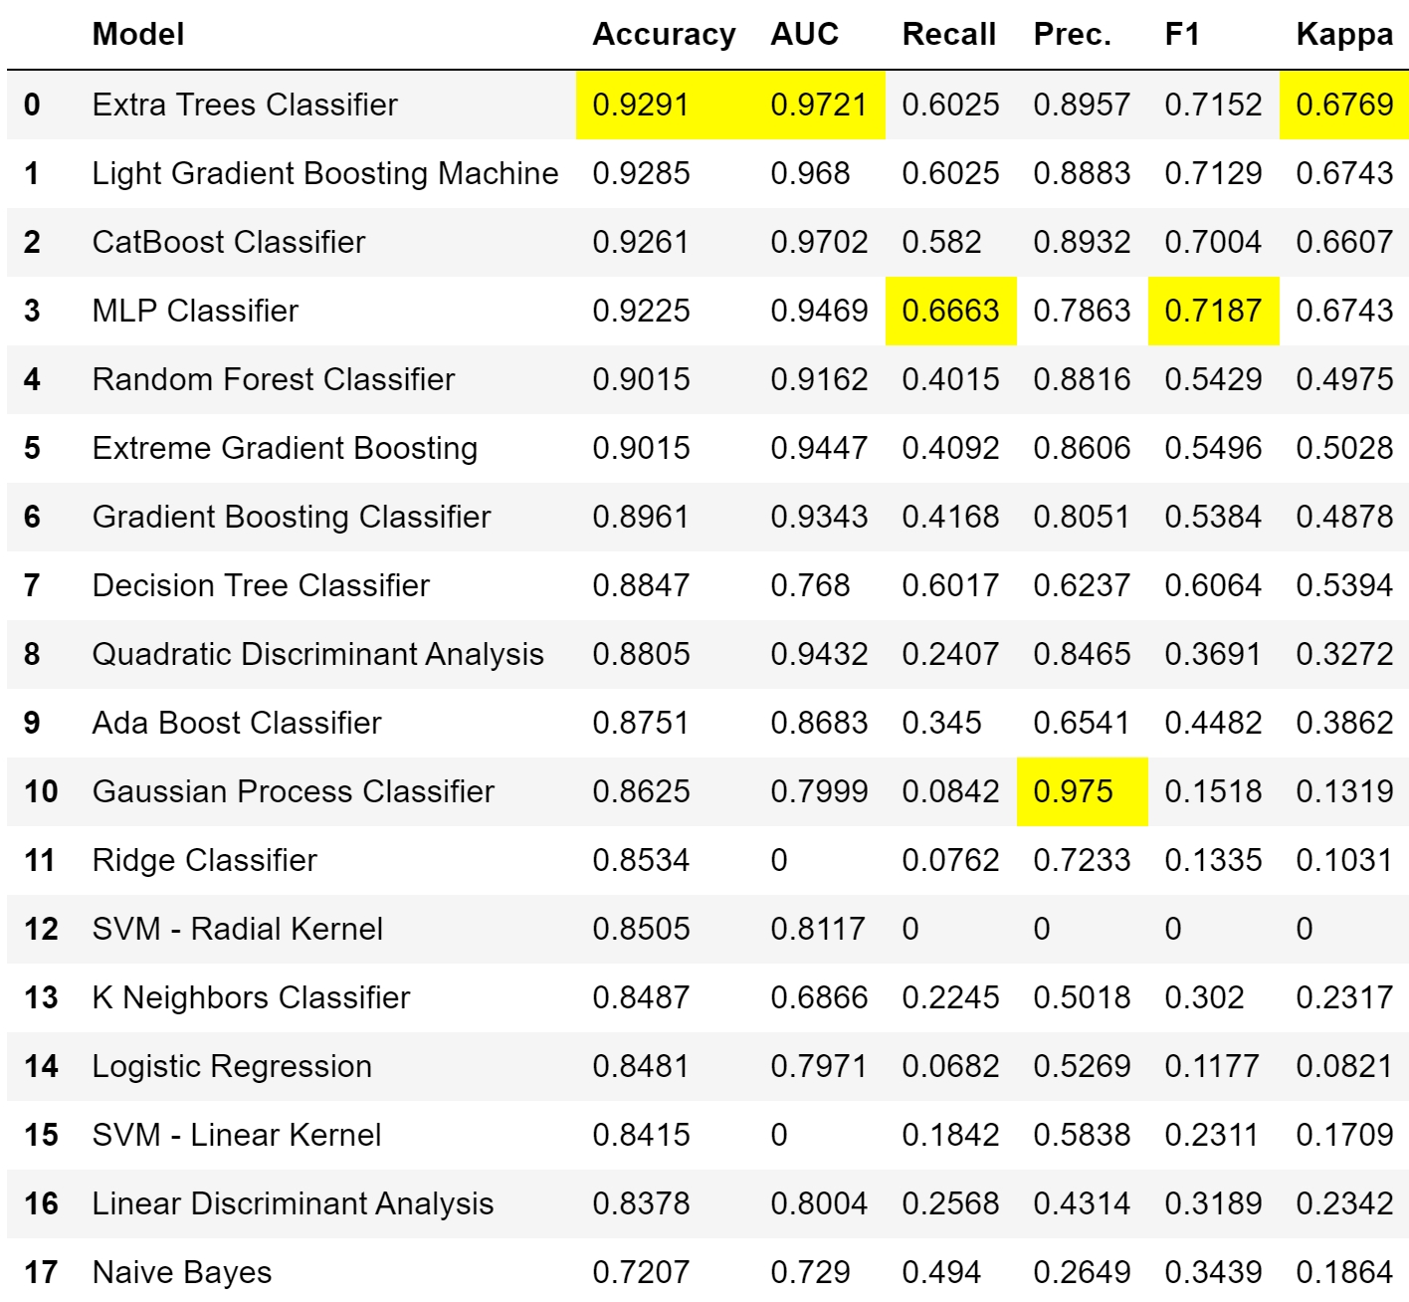This screenshot has height=1302, width=1409.
Task: Select the F1 column header
Action: click(x=1181, y=35)
